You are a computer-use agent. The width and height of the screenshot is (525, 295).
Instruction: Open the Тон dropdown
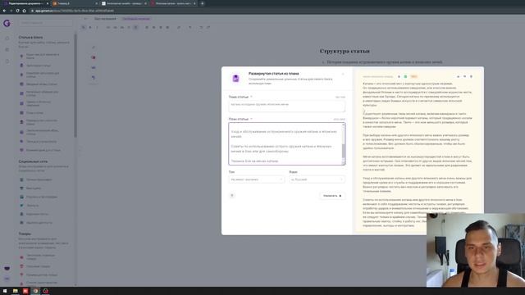[x=257, y=179]
